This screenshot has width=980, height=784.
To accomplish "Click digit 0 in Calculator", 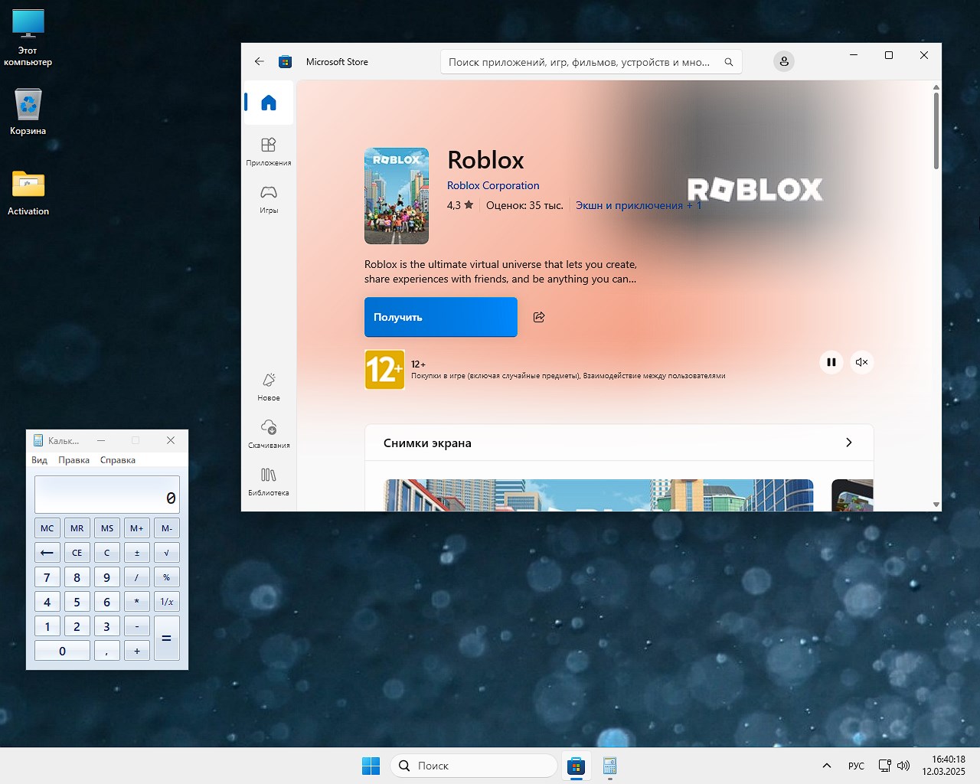I will tap(63, 651).
